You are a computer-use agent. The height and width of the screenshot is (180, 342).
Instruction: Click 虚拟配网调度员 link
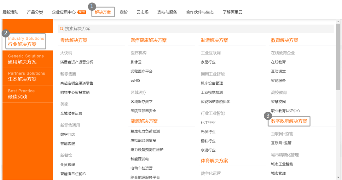tap(143, 141)
